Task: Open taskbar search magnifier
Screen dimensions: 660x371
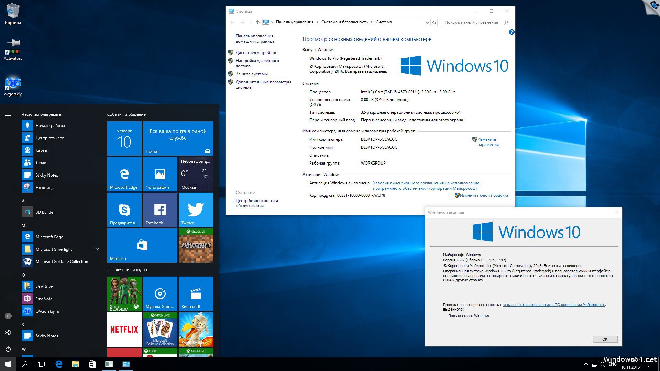Action: pos(25,364)
